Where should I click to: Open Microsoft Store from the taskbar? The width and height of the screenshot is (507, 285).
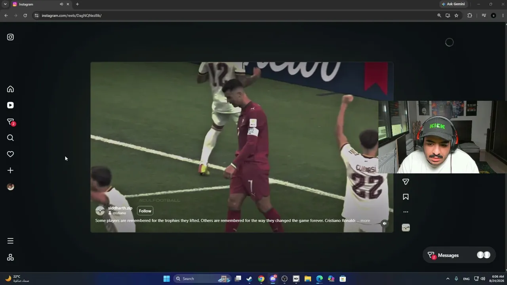pos(343,279)
